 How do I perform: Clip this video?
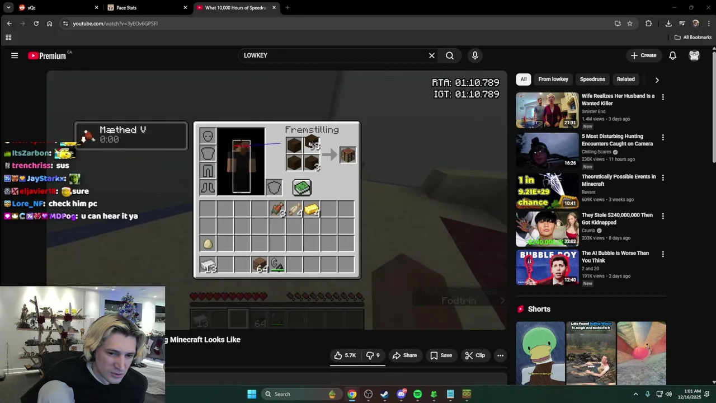pos(475,355)
